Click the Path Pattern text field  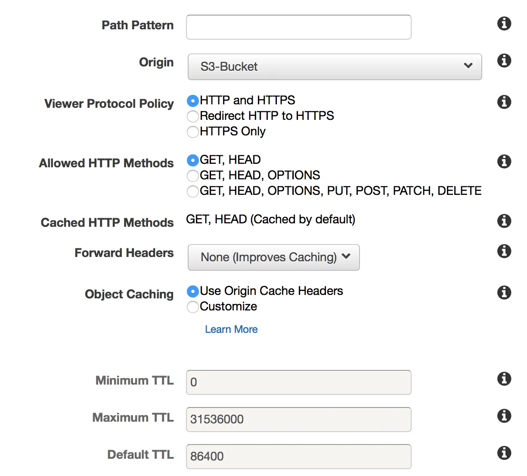coord(298,27)
